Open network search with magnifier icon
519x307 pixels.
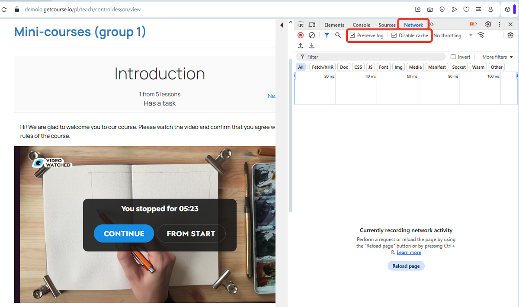coord(338,35)
